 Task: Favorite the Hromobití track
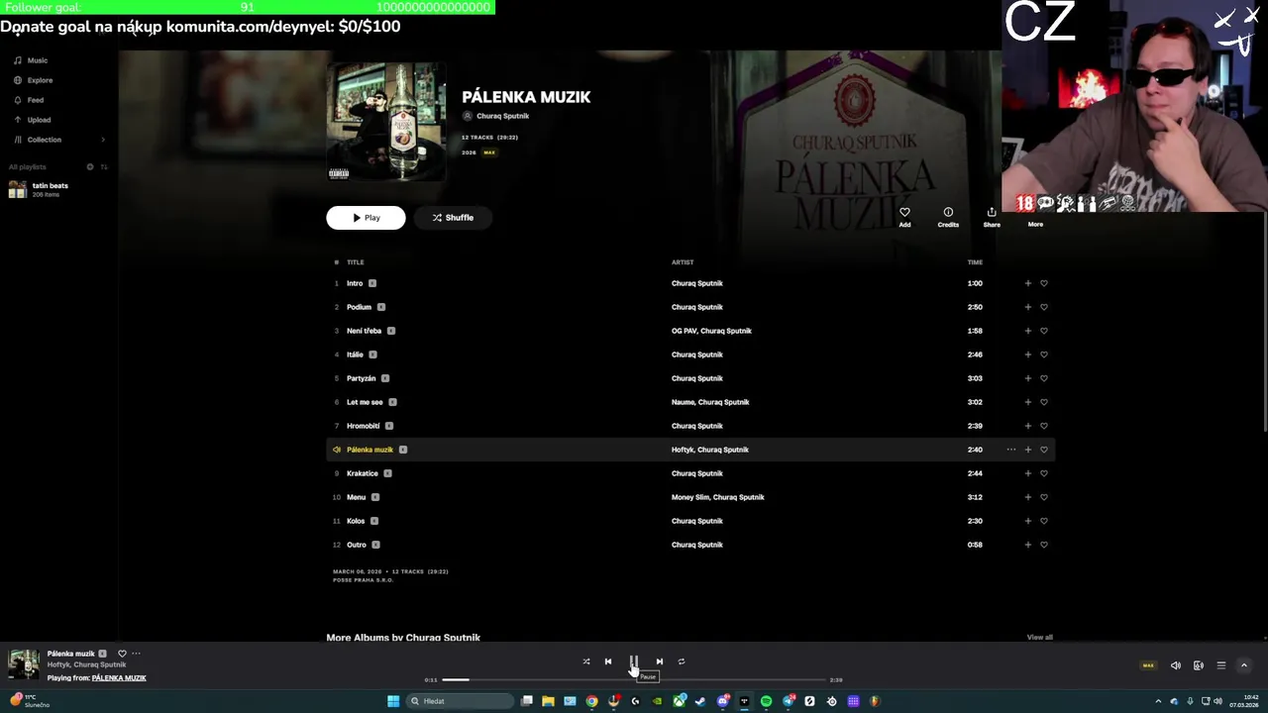(1043, 426)
